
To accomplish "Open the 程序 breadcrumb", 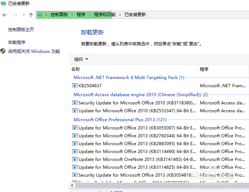I will click(x=81, y=15).
